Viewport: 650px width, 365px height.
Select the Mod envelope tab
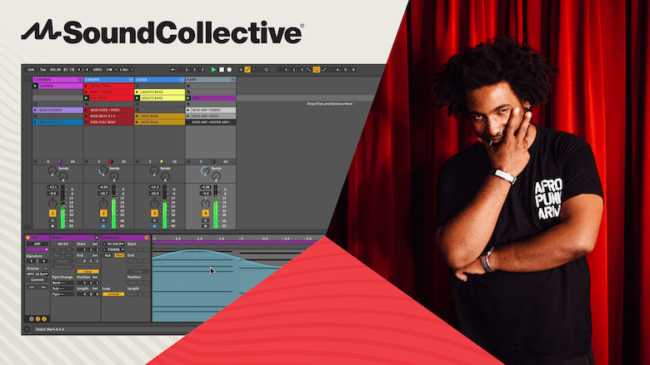pos(119,255)
